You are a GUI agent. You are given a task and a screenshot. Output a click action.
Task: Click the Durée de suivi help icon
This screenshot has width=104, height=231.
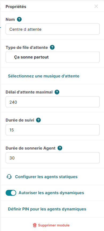coord(38,120)
